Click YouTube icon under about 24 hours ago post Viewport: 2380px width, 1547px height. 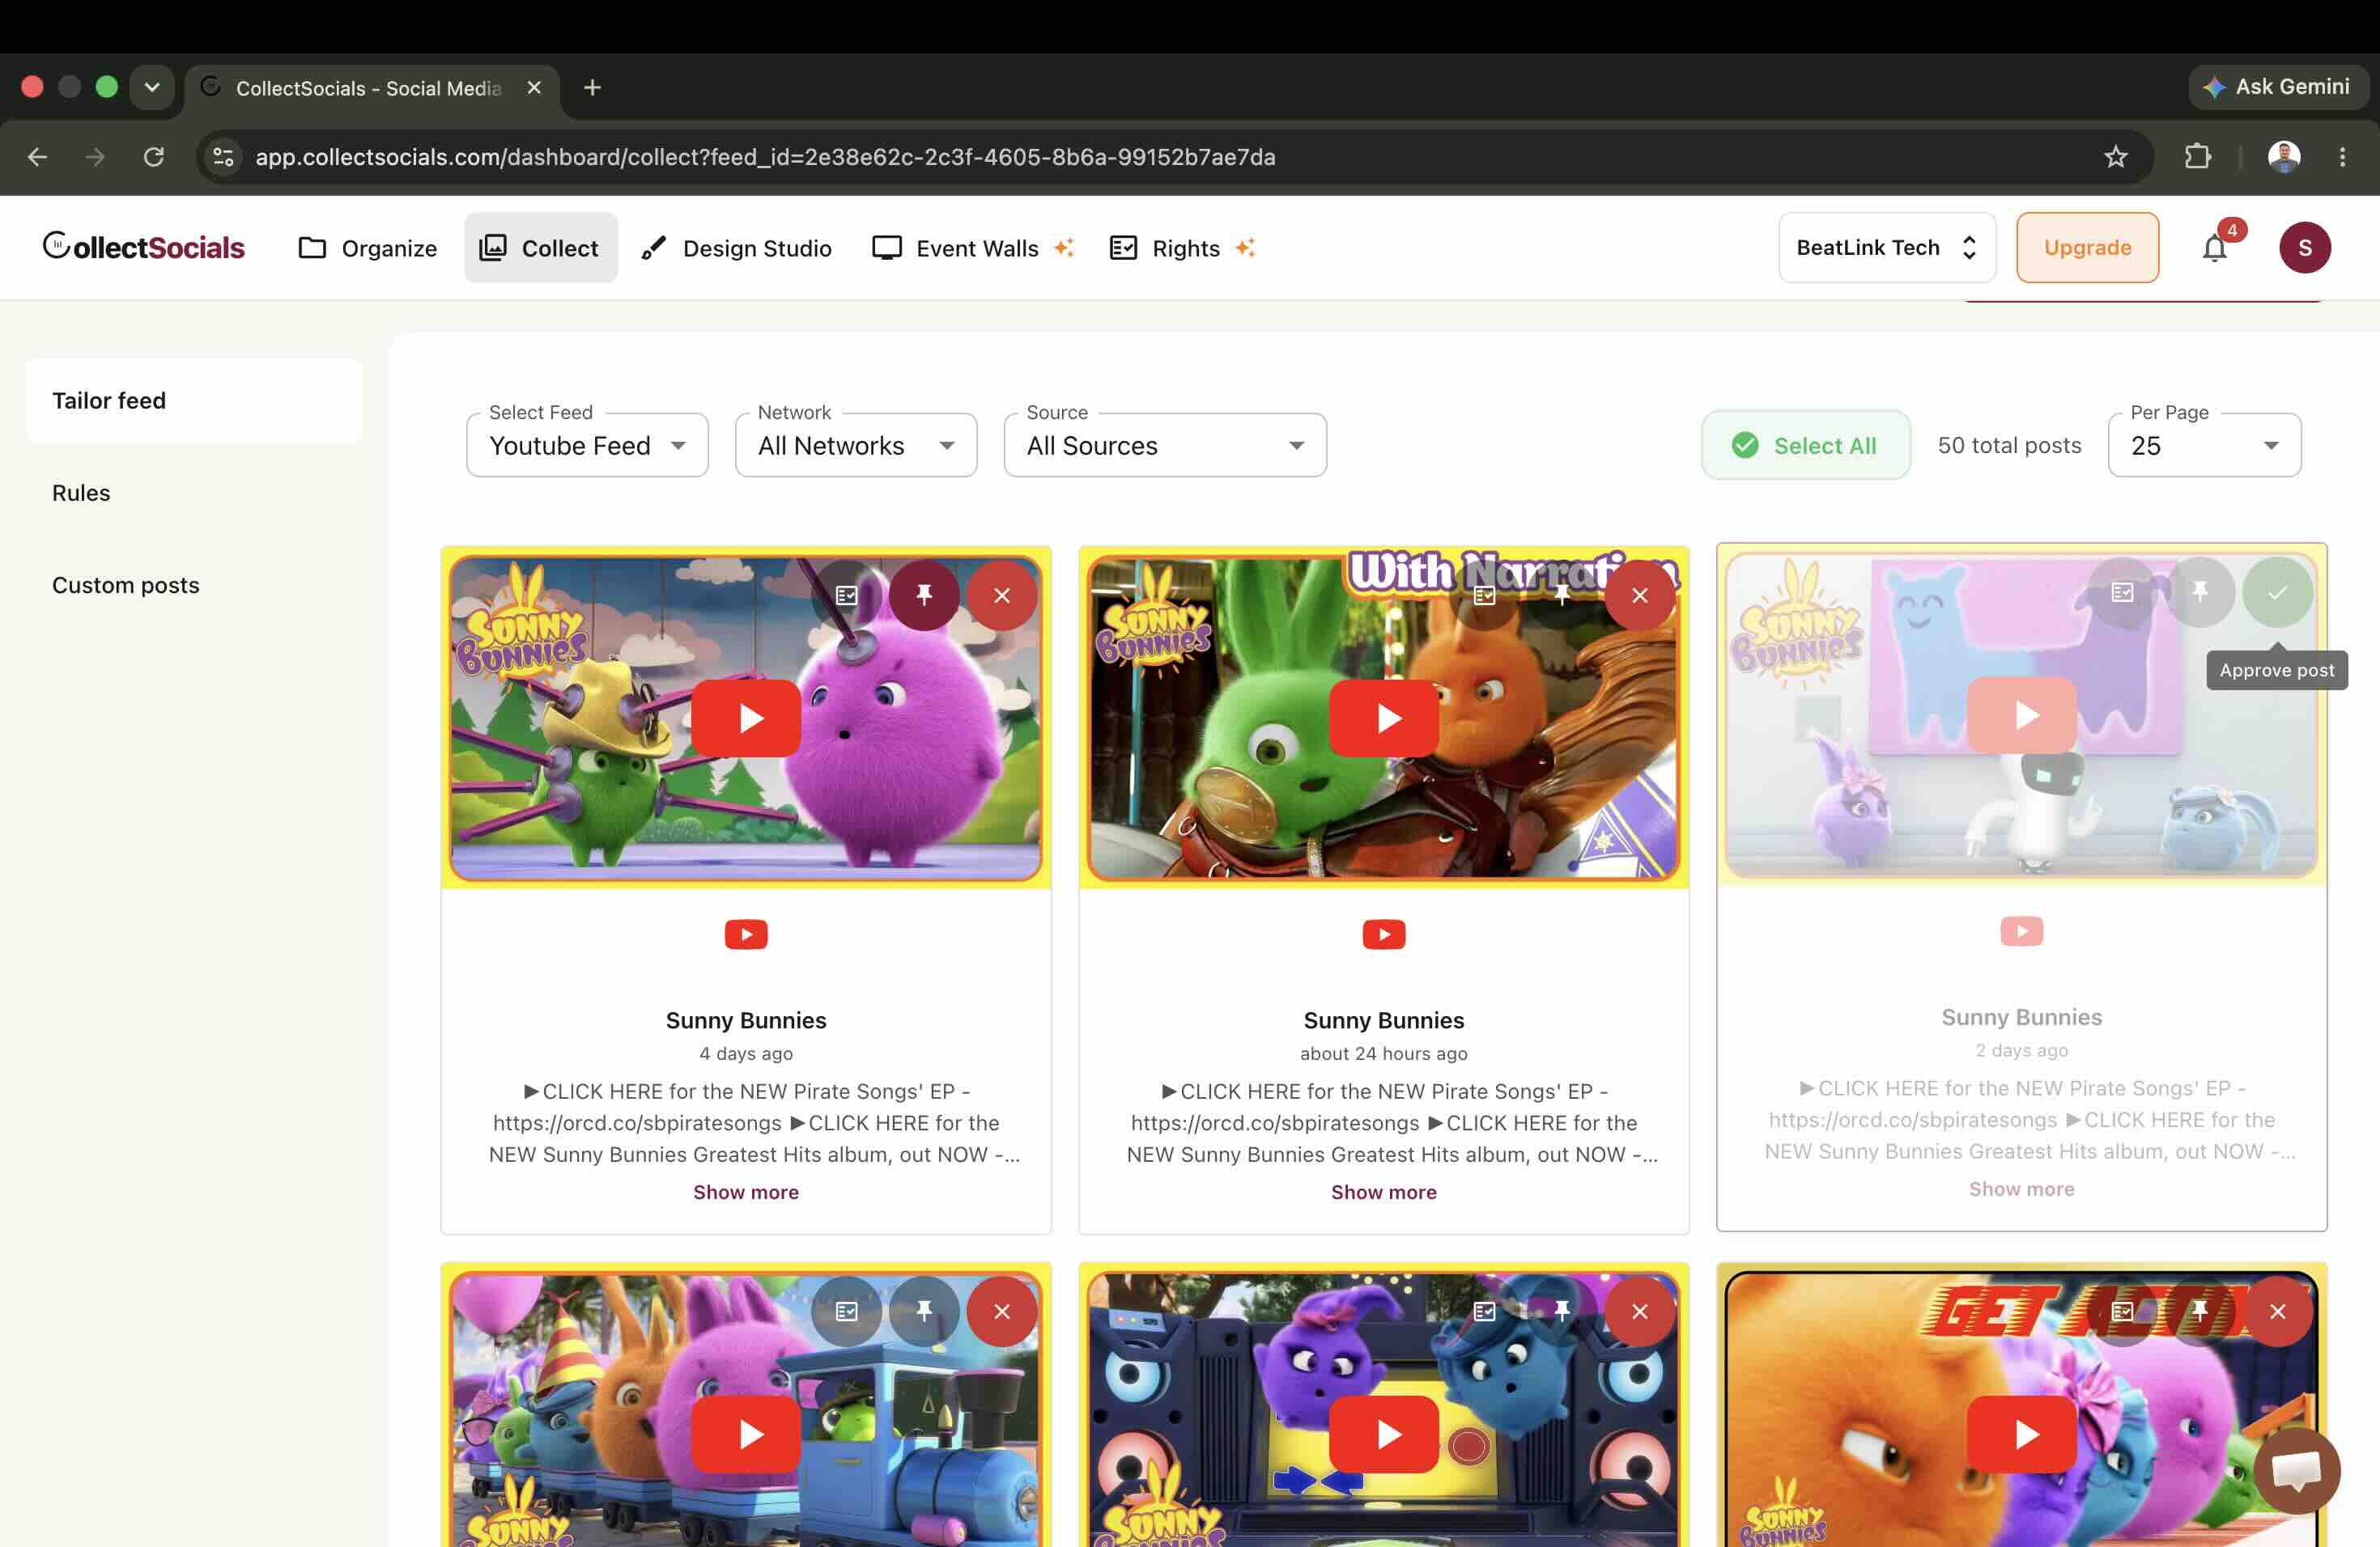(x=1384, y=935)
